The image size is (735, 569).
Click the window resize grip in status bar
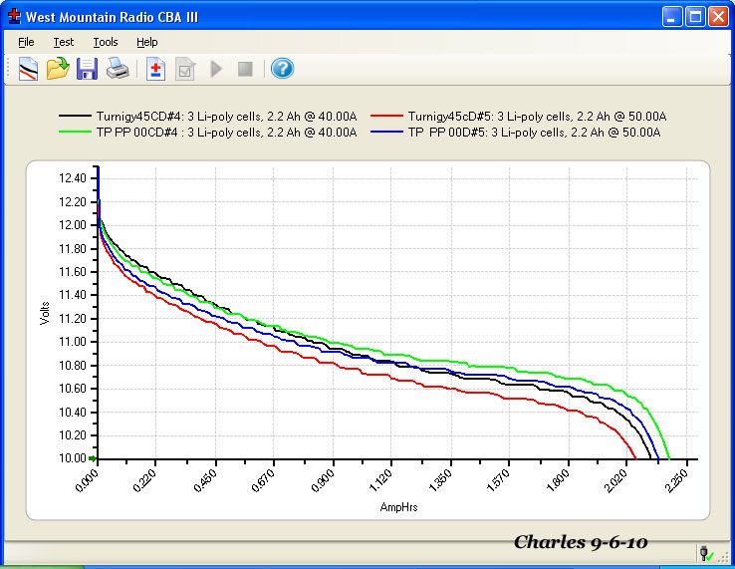coord(723,556)
